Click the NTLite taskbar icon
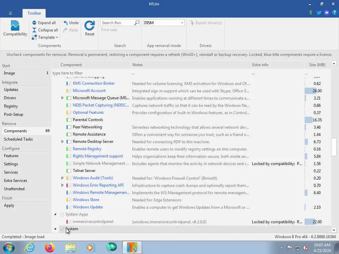This screenshot has height=254, width=339. [132, 247]
